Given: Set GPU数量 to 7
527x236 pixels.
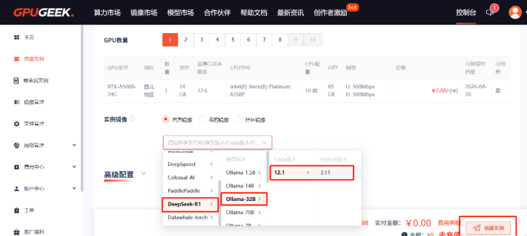Looking at the screenshot, I should tap(264, 40).
